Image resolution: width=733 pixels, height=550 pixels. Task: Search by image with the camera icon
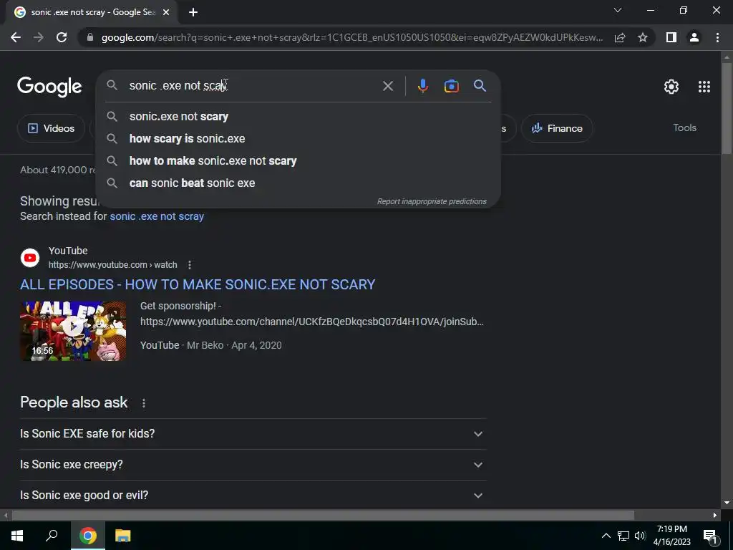(x=451, y=86)
